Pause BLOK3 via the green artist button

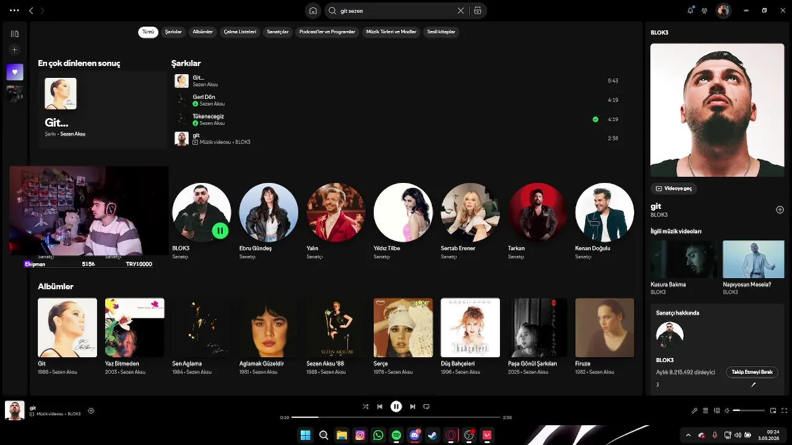220,231
